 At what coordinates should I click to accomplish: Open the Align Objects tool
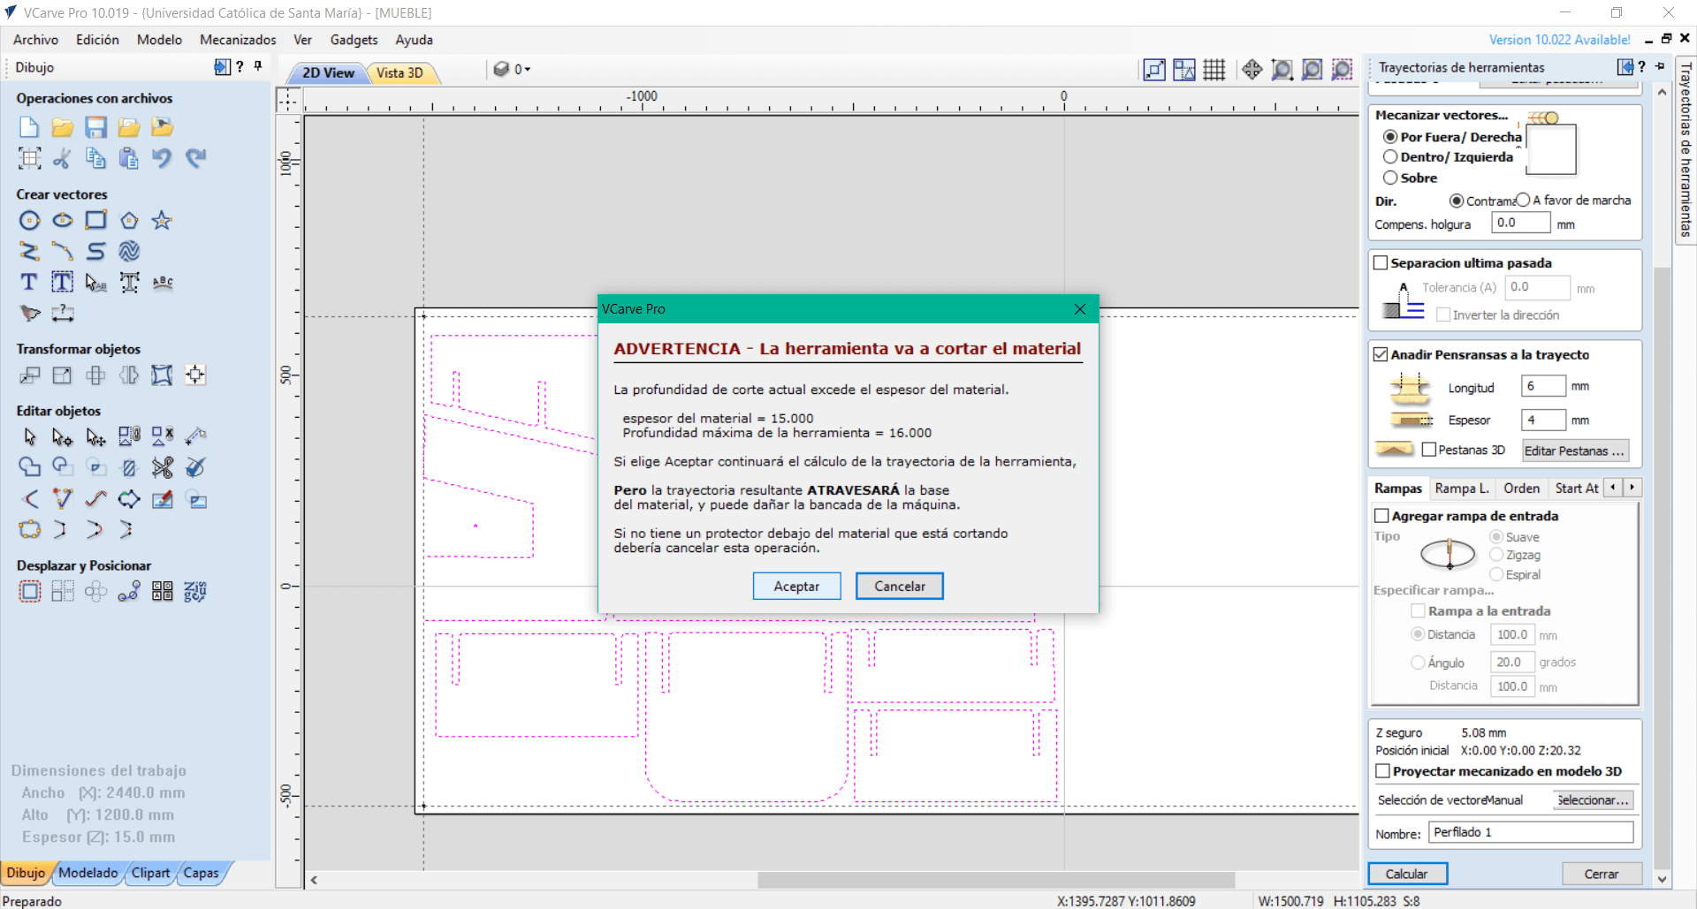[195, 375]
